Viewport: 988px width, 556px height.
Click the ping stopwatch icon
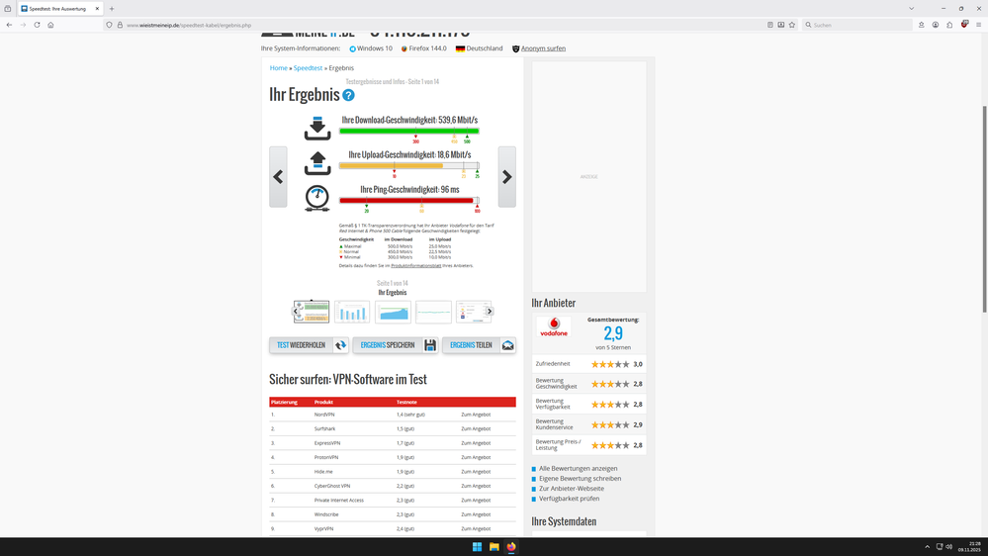[316, 198]
